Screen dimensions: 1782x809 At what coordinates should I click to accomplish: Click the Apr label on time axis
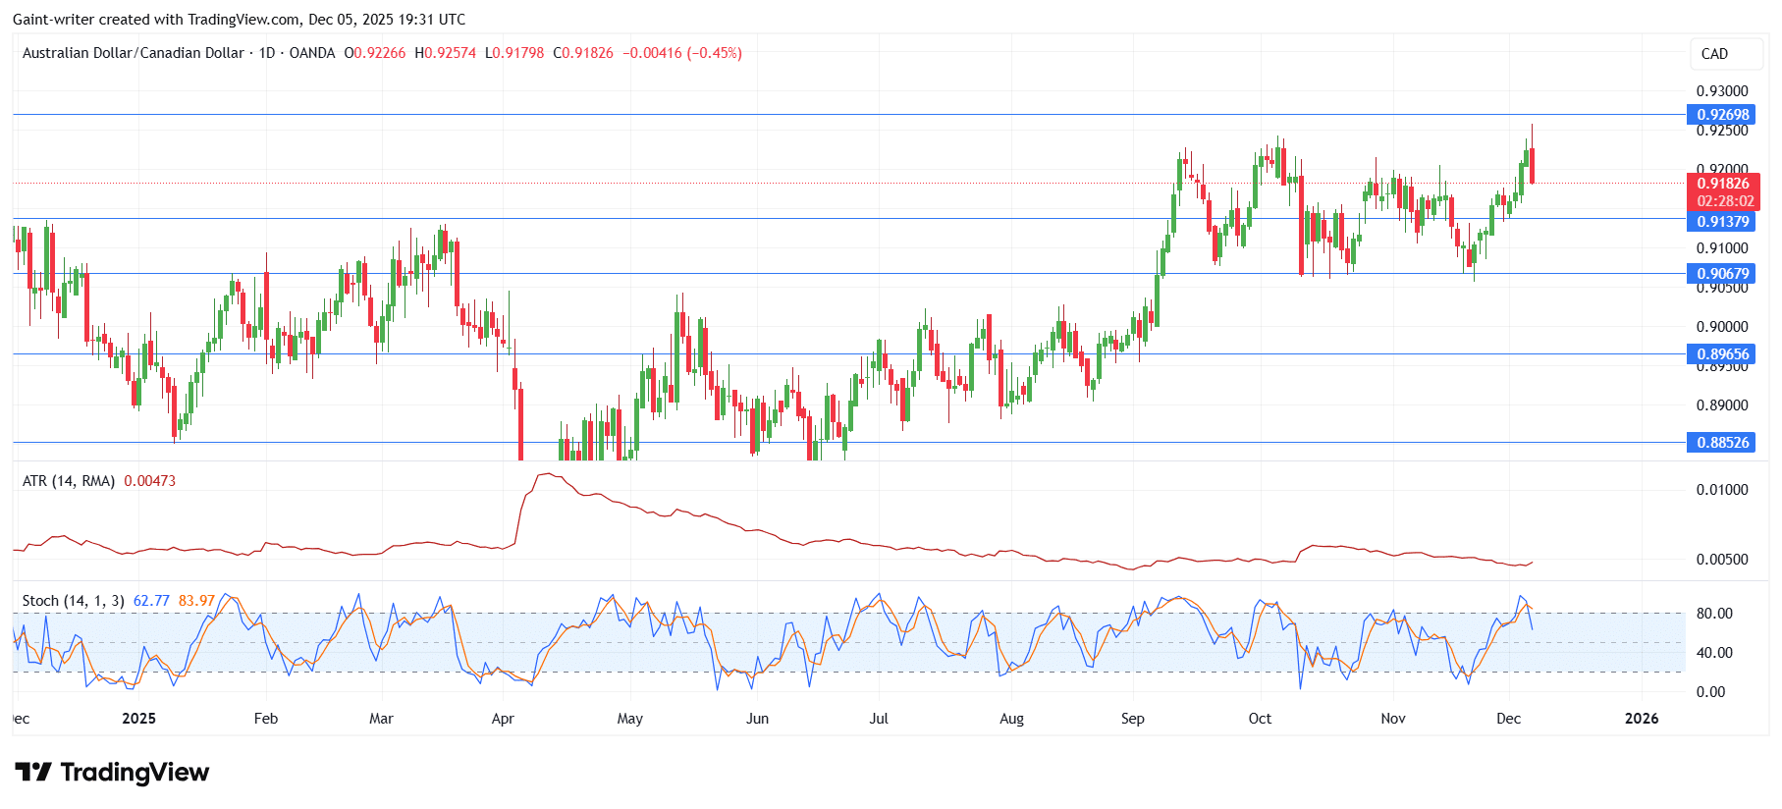pos(503,719)
